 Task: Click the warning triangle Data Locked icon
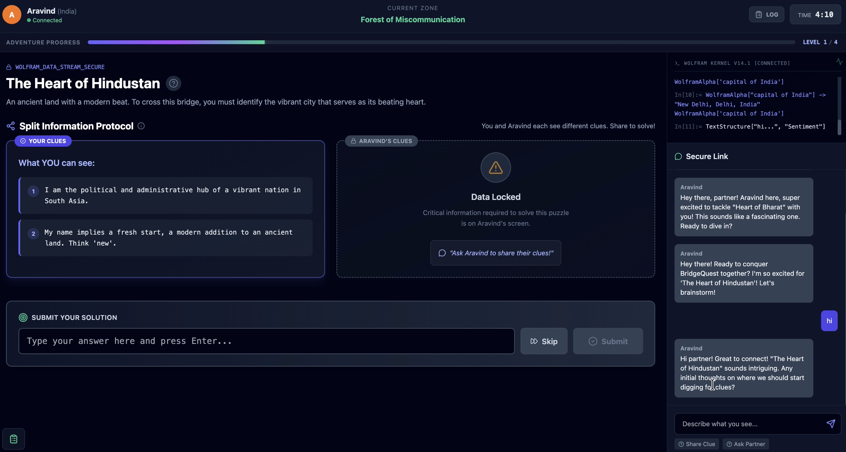click(496, 168)
